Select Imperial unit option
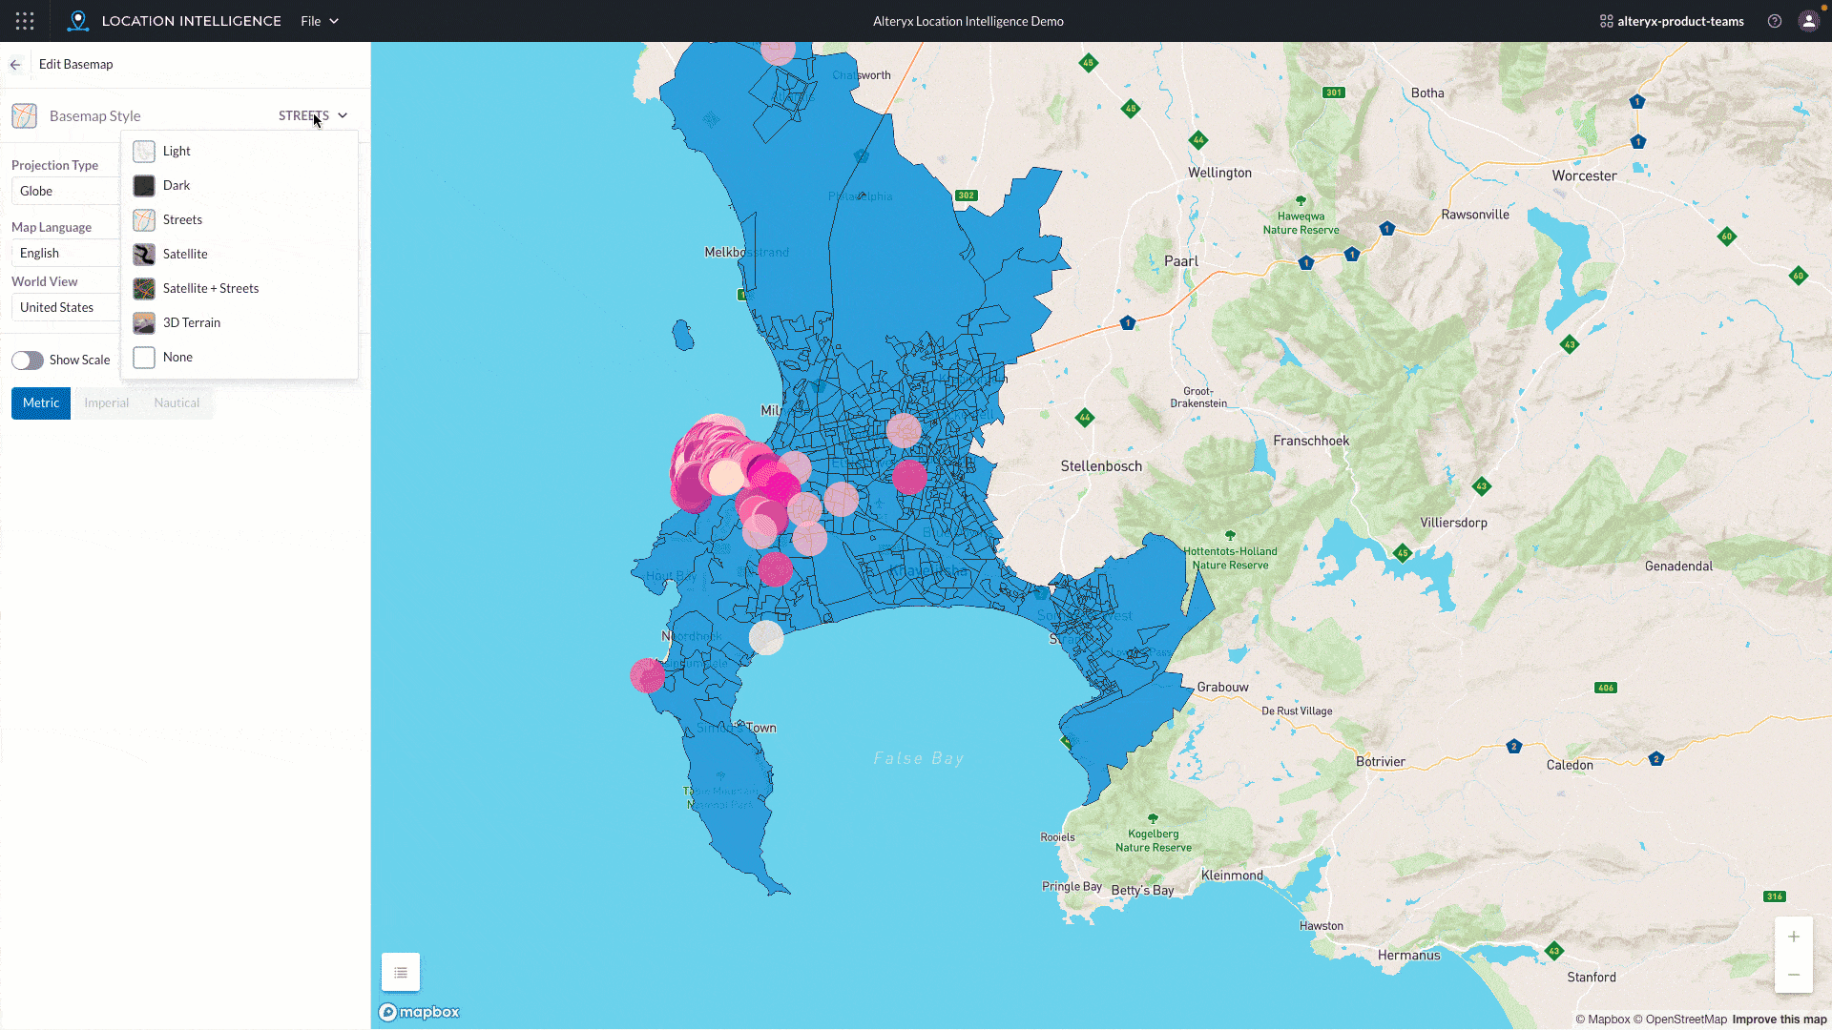Screen dimensions: 1832x1030 click(106, 403)
